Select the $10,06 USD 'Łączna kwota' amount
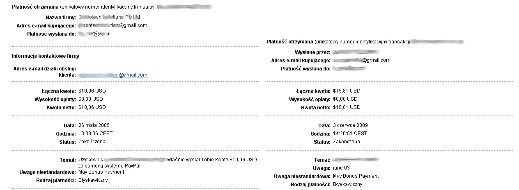 [92, 91]
